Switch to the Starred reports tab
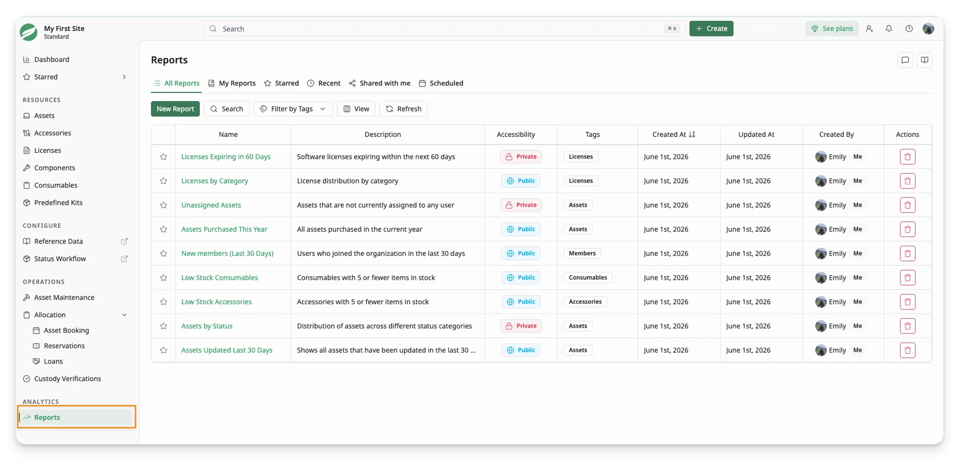This screenshot has width=959, height=460. [281, 83]
